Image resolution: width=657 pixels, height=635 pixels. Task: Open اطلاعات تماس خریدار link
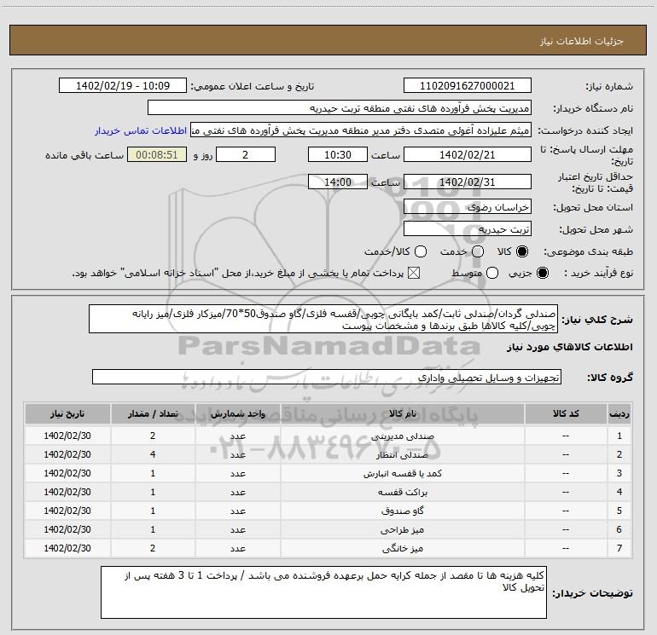pyautogui.click(x=141, y=130)
